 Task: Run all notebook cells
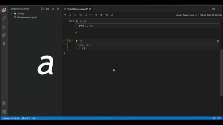coord(65,15)
